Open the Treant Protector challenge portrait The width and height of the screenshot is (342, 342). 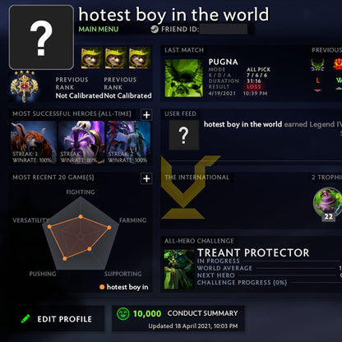pyautogui.click(x=179, y=269)
